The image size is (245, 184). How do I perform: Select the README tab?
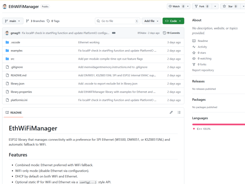coord(14,112)
